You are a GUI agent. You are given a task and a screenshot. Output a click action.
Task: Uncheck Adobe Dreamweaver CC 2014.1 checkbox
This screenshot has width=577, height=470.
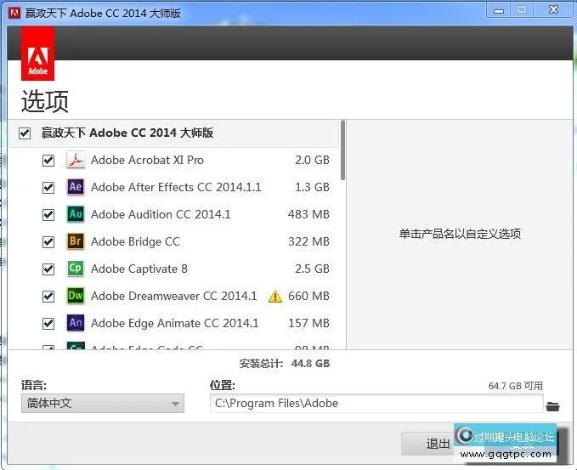point(48,297)
